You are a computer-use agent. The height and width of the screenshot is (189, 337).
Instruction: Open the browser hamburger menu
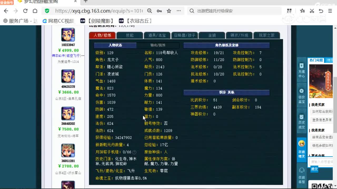[330, 11]
